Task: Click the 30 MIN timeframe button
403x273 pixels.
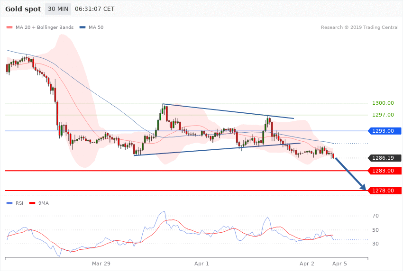Action: point(58,9)
